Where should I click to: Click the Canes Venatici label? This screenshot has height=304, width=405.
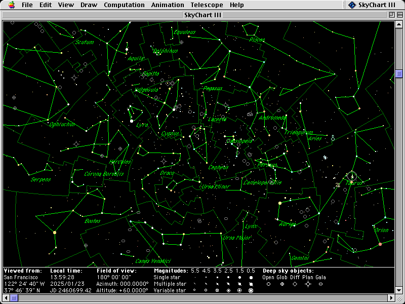click(x=153, y=261)
